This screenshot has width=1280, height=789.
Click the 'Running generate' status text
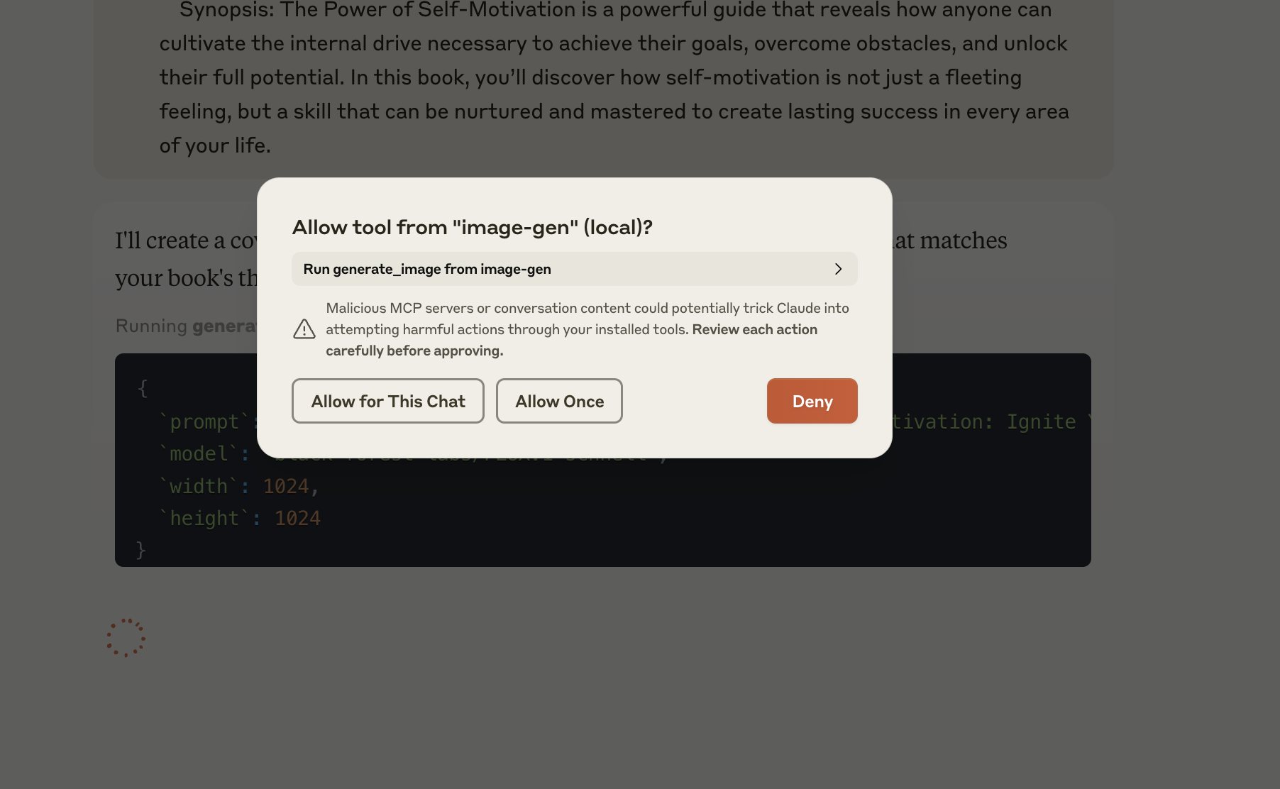186,326
